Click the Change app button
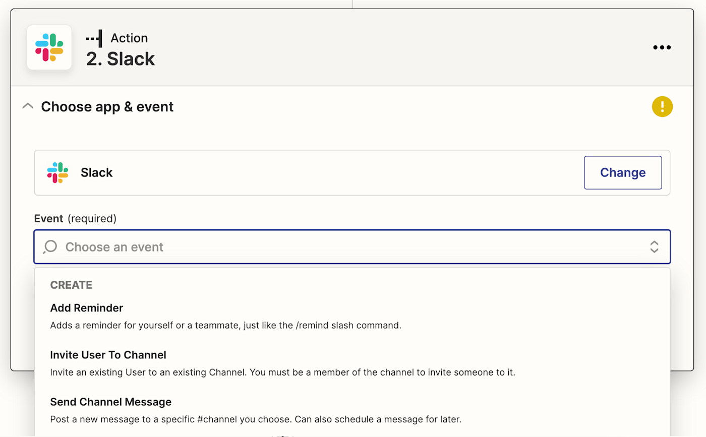The image size is (706, 437). click(623, 172)
